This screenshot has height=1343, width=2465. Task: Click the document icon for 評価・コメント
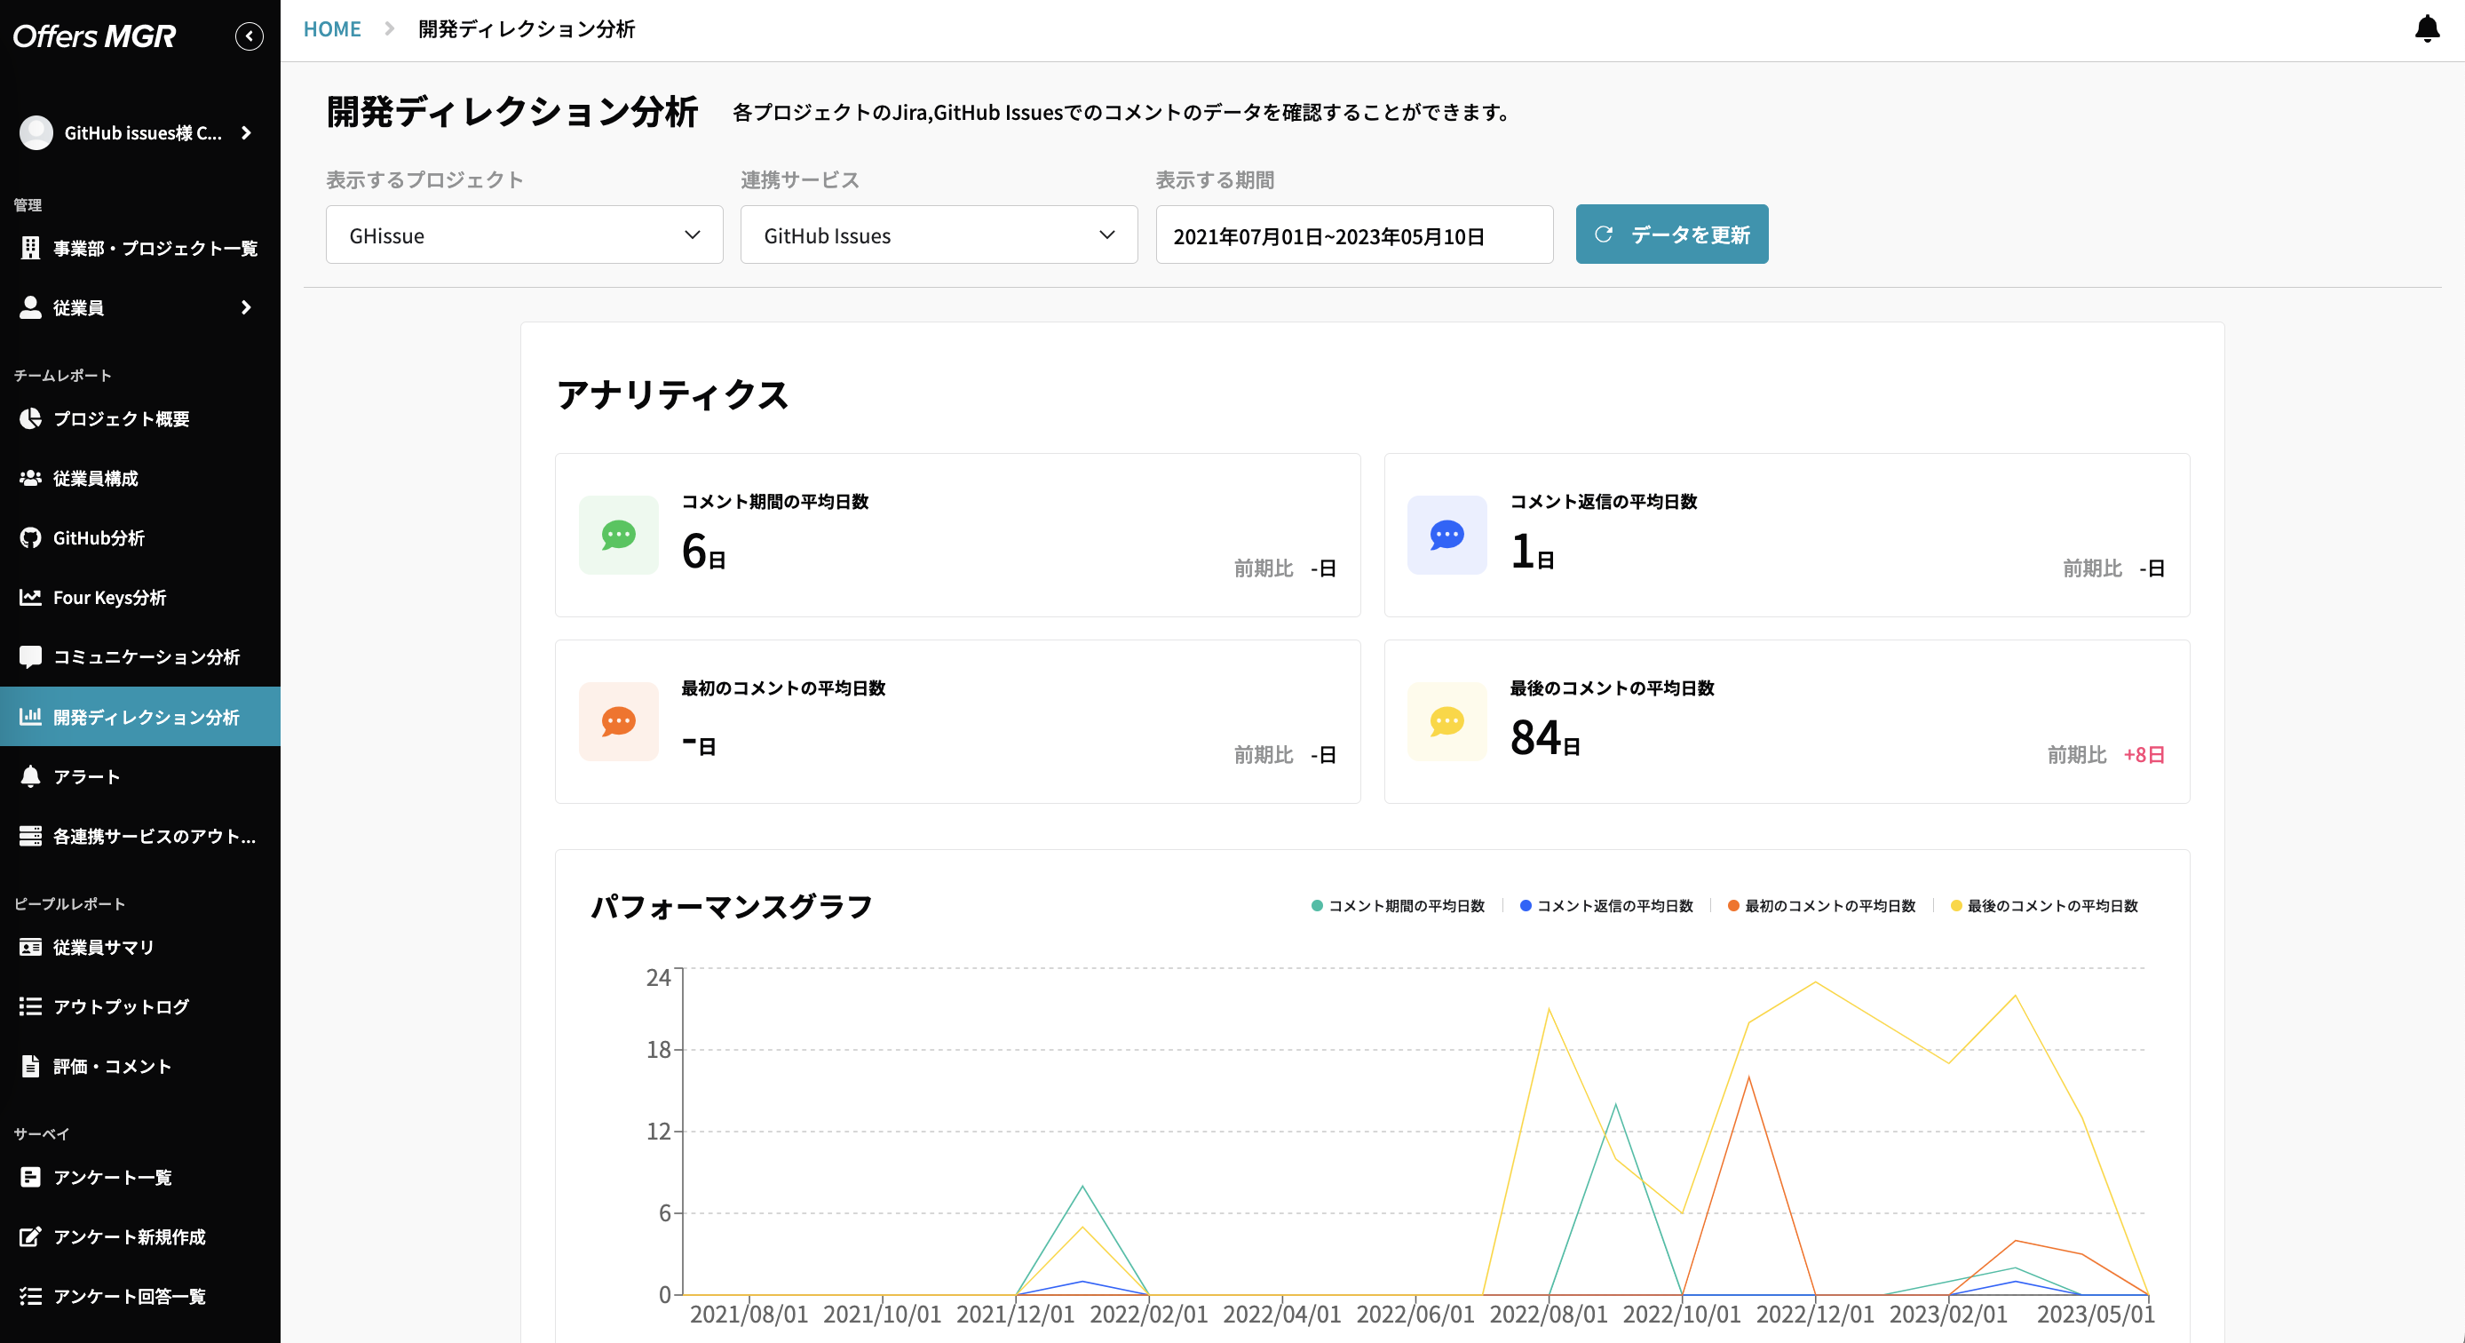30,1065
